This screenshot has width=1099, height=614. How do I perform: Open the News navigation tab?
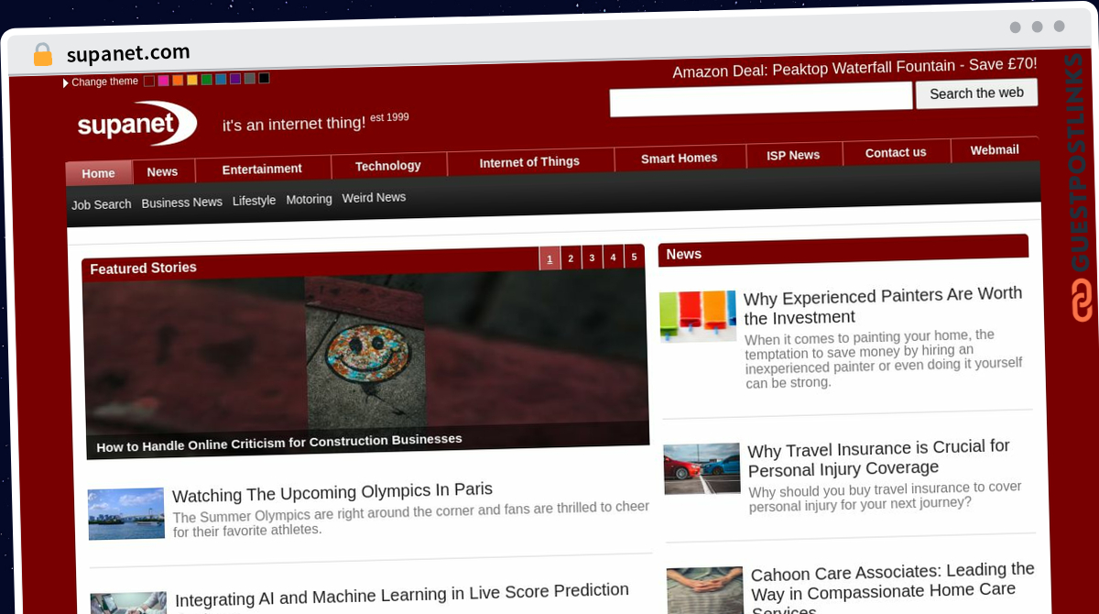coord(162,171)
